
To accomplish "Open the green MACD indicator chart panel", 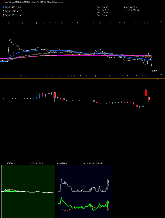I will (x=28, y=192).
